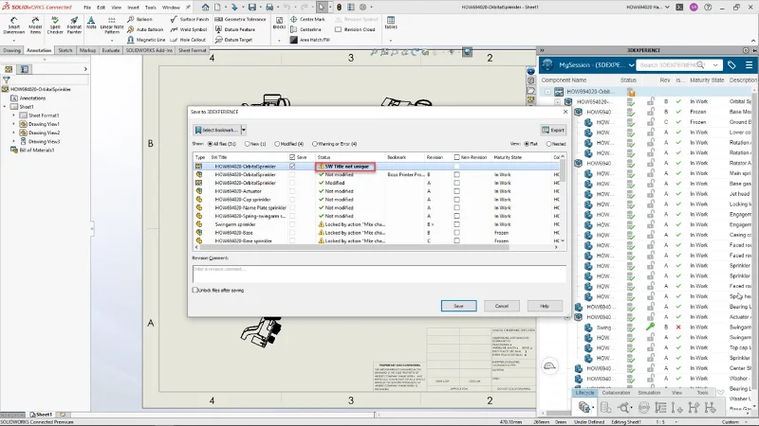This screenshot has width=759, height=426.
Task: Expand Drawing View1 in feature tree
Action: pos(13,124)
